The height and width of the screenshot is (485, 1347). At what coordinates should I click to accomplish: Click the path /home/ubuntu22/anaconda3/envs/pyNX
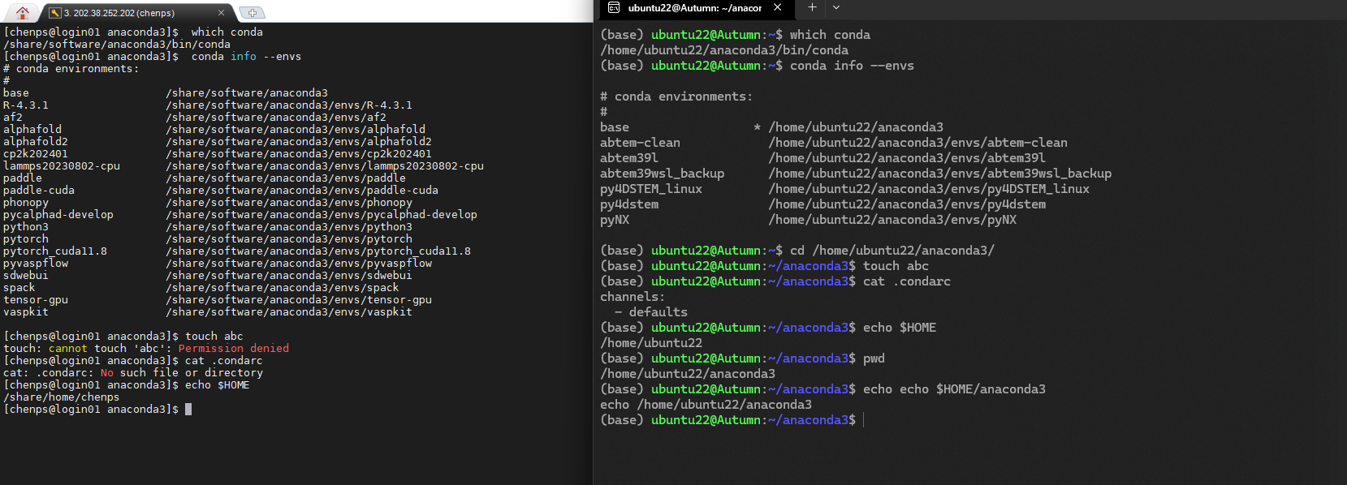[892, 220]
